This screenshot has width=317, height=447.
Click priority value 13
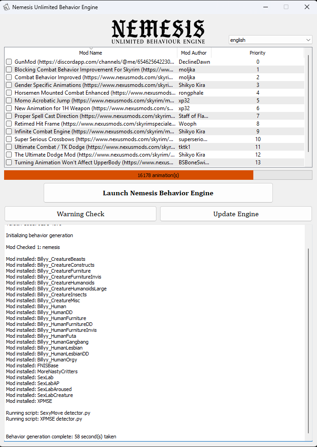[258, 162]
